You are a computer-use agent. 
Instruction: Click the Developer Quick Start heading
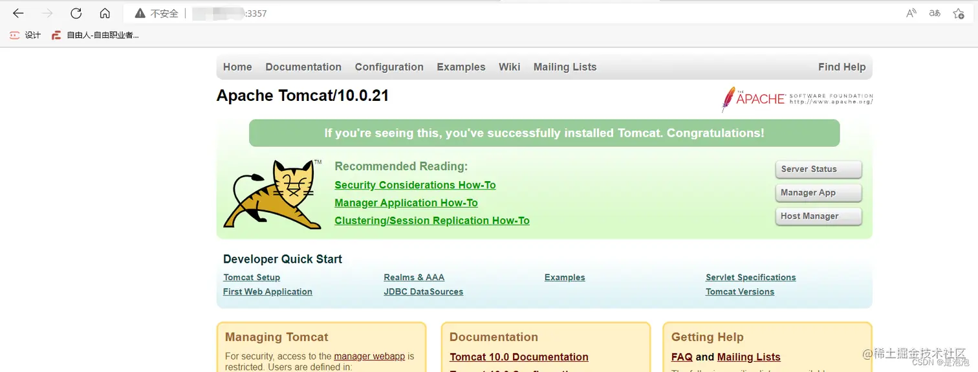[283, 259]
